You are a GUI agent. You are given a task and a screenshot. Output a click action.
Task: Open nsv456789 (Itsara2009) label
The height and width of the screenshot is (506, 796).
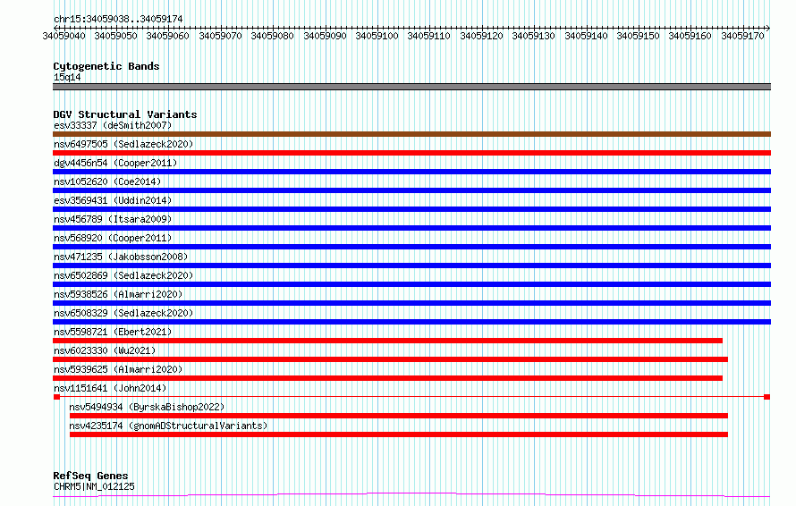point(113,219)
